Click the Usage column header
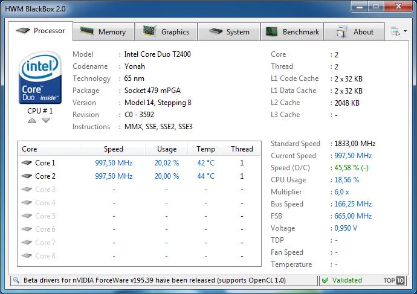The height and width of the screenshot is (294, 417). click(x=166, y=149)
